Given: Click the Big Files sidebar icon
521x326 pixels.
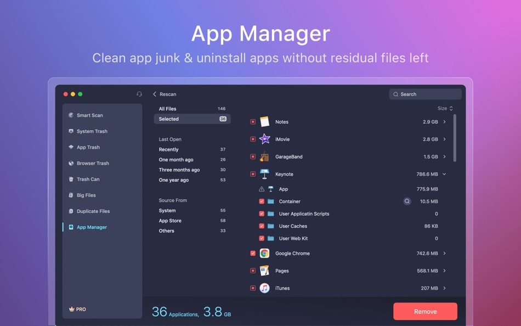Looking at the screenshot, I should [x=71, y=195].
